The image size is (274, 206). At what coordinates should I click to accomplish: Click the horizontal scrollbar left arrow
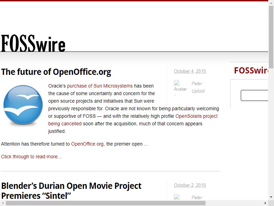tap(3, 203)
